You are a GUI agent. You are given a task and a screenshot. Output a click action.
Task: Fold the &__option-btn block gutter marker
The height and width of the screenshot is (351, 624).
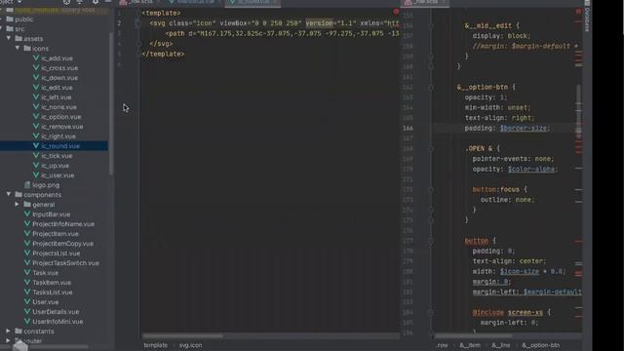pos(431,87)
